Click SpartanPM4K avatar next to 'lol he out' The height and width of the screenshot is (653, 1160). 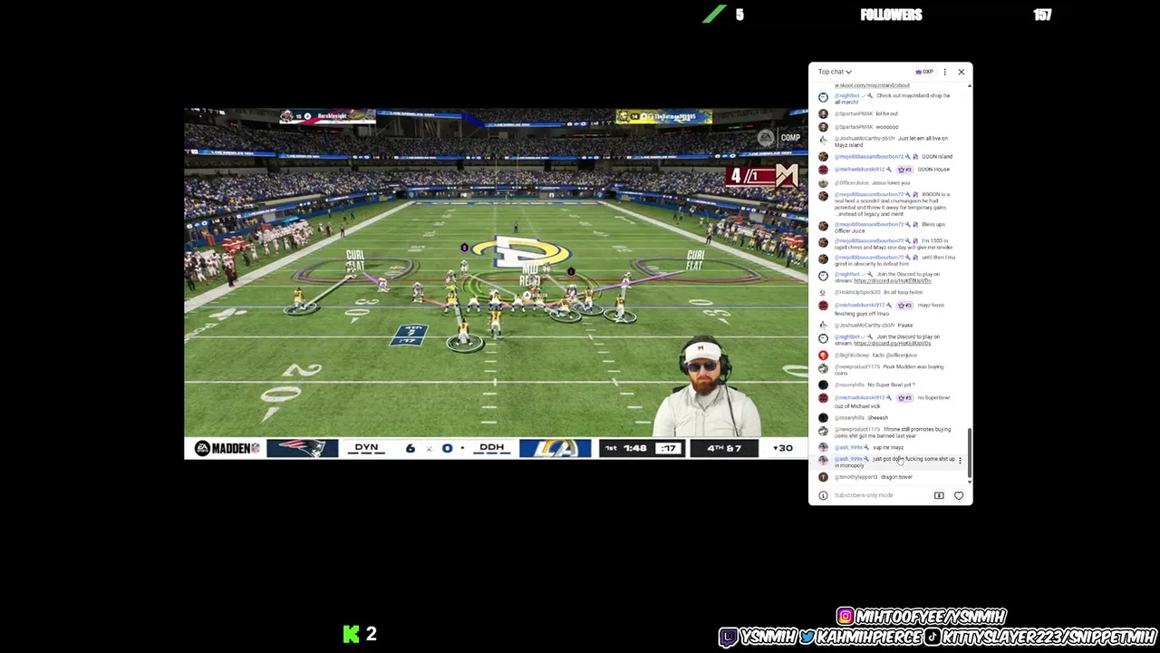[x=823, y=114]
